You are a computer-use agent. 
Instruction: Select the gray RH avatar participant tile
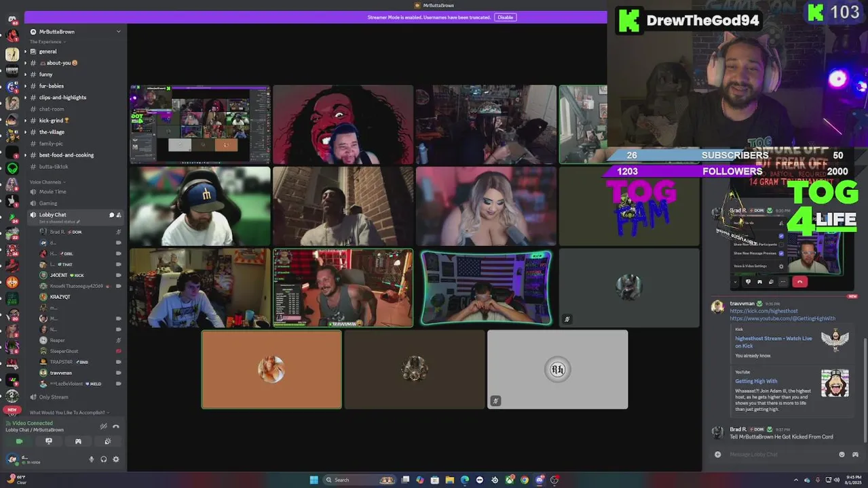tap(558, 369)
